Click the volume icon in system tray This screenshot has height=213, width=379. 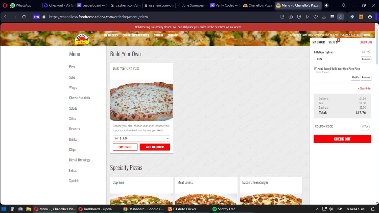coord(331,209)
